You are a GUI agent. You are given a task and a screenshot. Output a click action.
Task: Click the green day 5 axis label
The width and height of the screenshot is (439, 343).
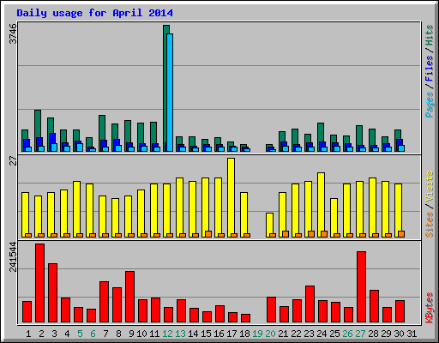[80, 334]
